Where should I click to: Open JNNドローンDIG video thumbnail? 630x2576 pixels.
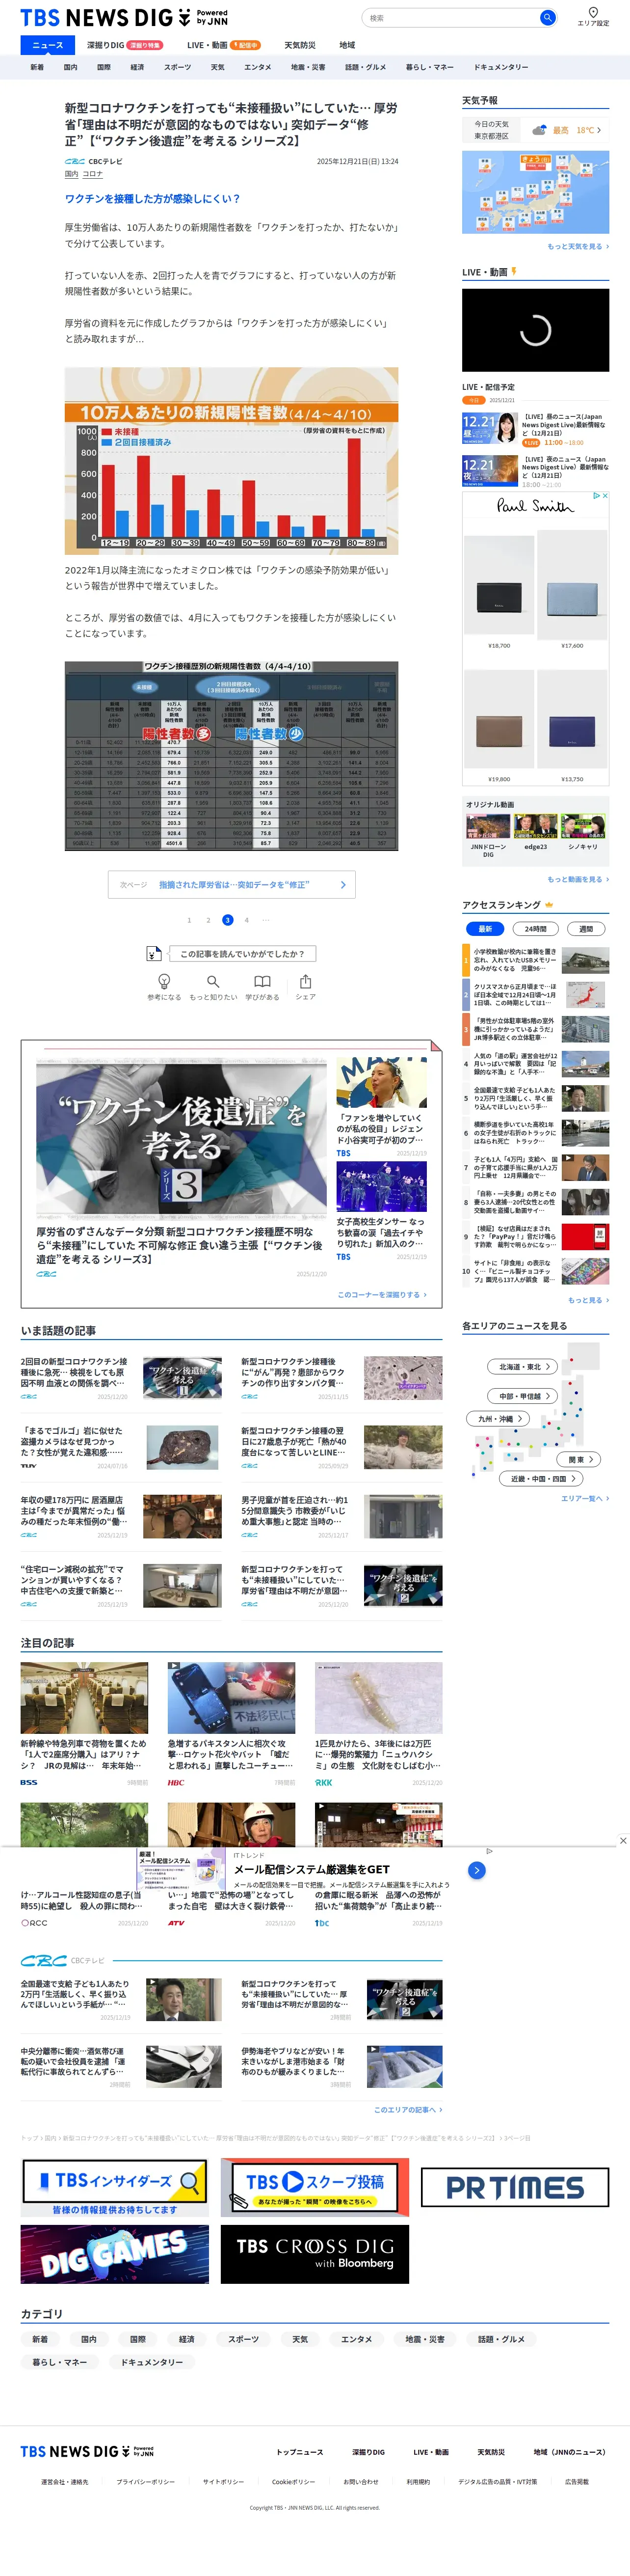point(488,826)
